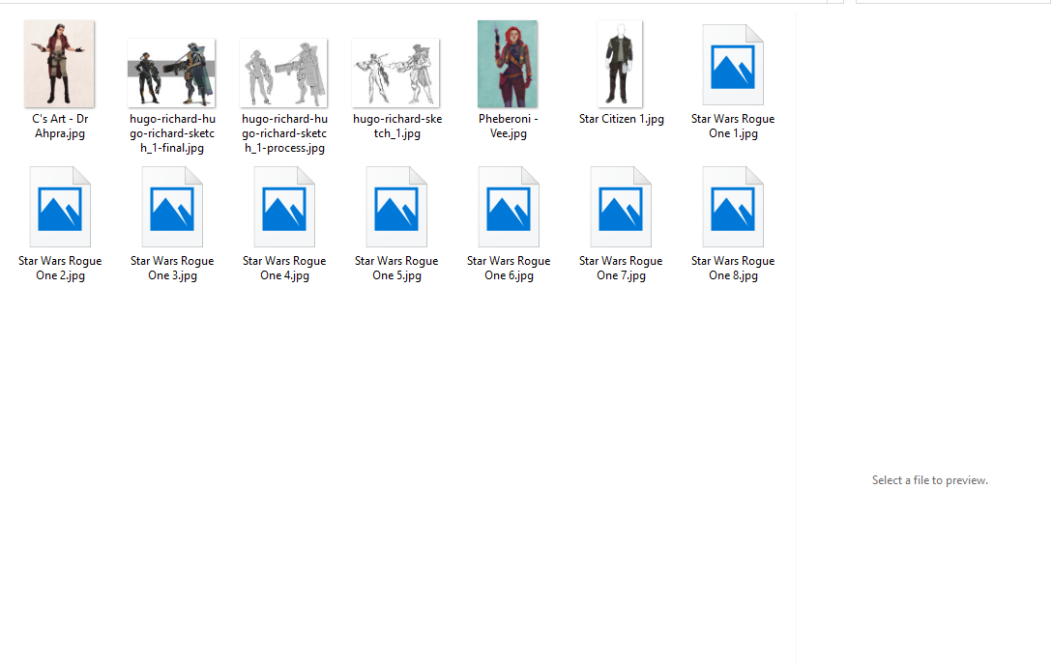The height and width of the screenshot is (662, 1052).
Task: Select the hugo-richard-sketch_1-process.jpg thumbnail
Action: point(284,73)
